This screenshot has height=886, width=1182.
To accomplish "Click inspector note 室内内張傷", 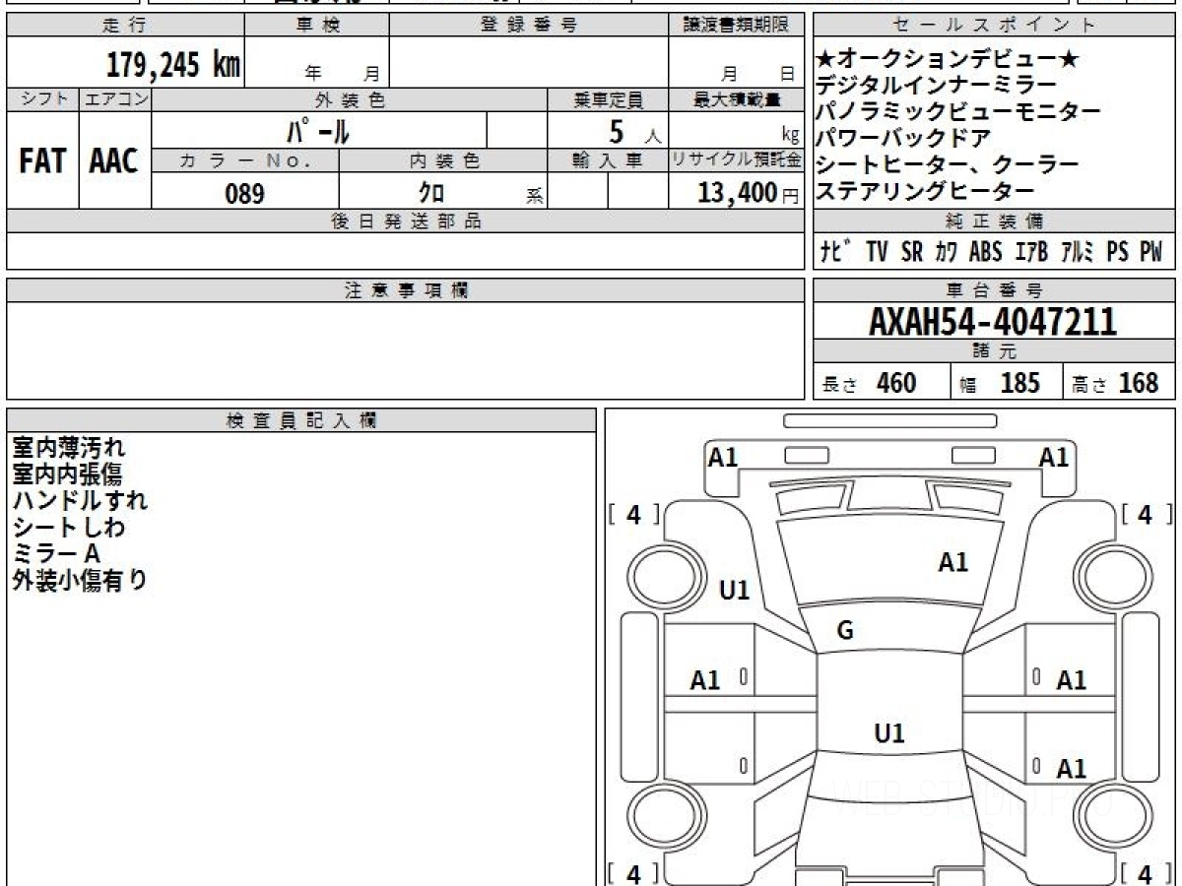I will 67,475.
